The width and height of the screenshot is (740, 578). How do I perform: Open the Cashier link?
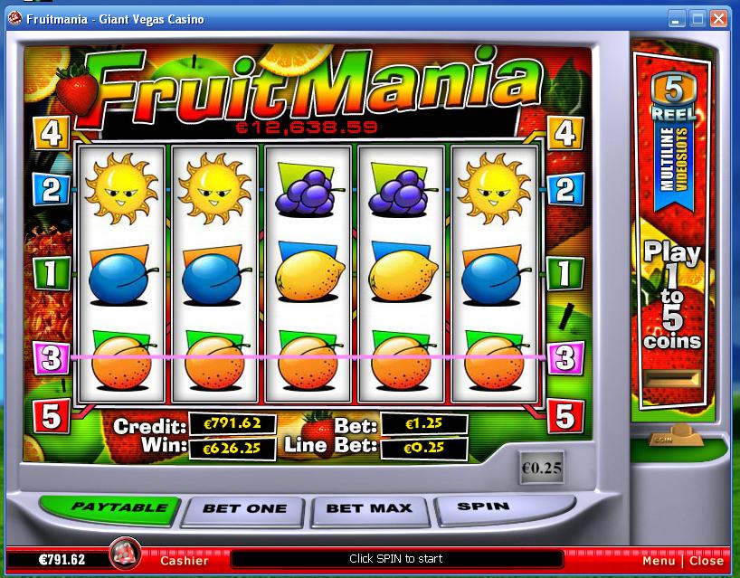pyautogui.click(x=184, y=561)
